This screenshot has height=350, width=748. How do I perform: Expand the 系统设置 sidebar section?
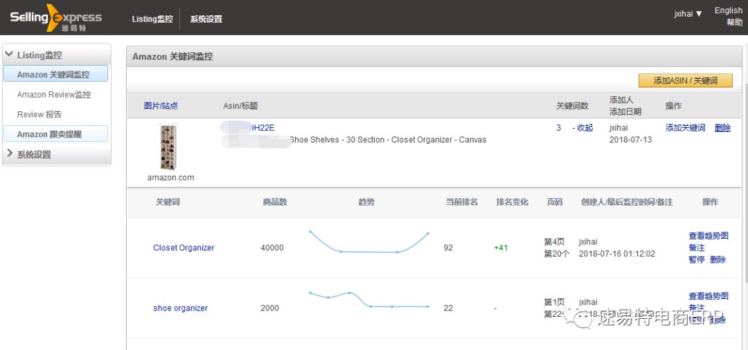(x=57, y=154)
